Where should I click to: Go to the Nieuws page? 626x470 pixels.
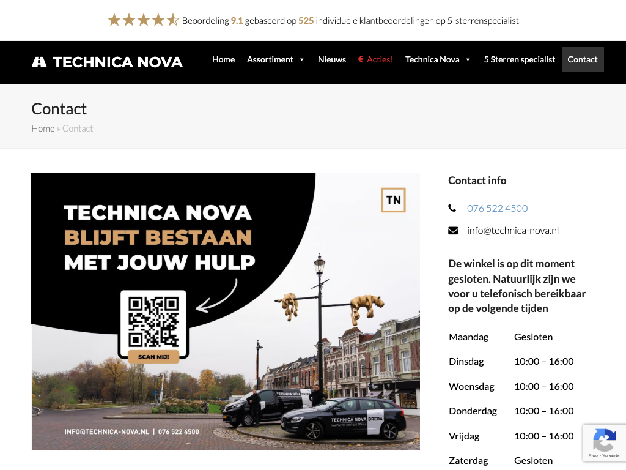click(332, 59)
